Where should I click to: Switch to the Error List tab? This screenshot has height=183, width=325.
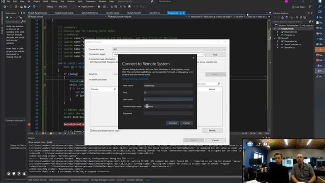120,180
